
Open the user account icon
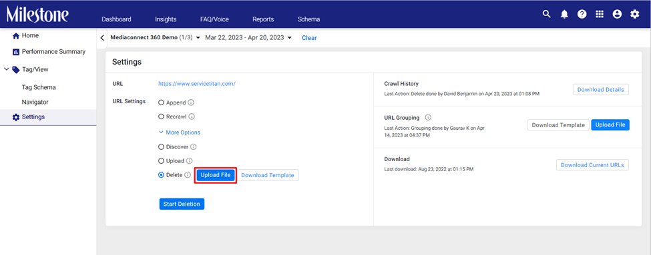pos(618,14)
